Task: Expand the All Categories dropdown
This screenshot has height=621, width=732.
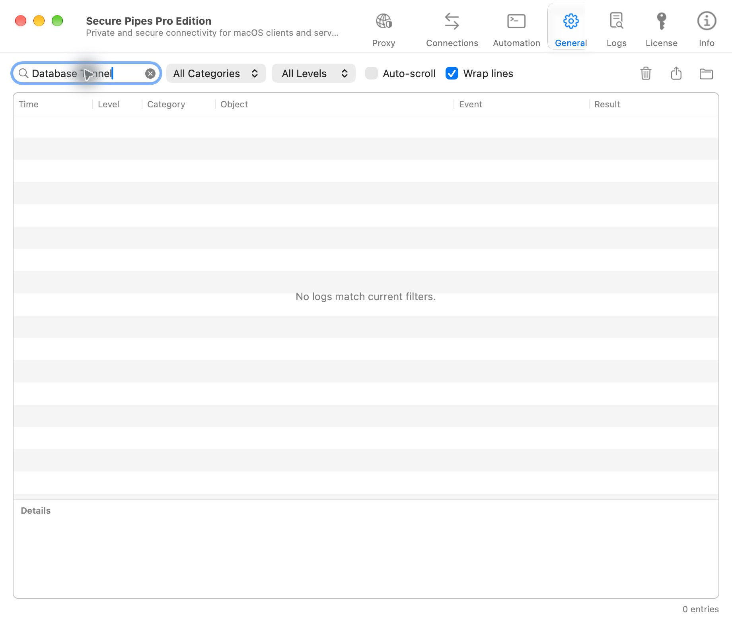Action: coord(216,74)
